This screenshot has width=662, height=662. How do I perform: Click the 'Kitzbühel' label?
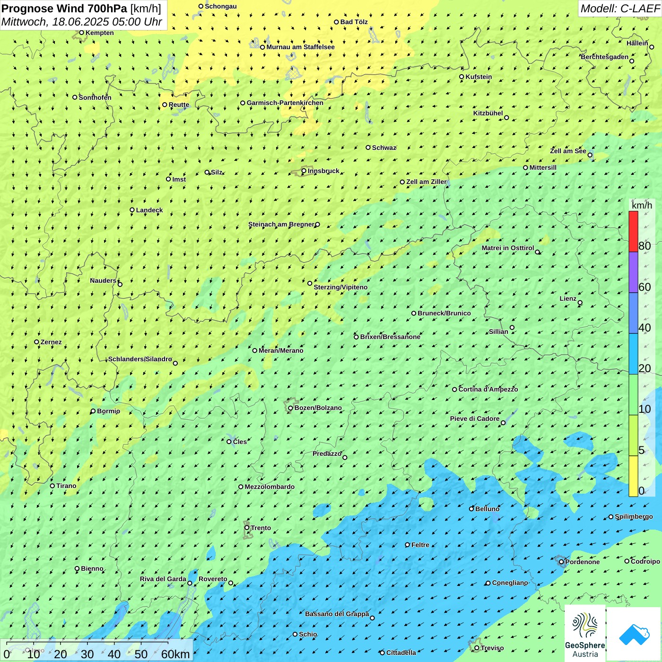pos(488,113)
